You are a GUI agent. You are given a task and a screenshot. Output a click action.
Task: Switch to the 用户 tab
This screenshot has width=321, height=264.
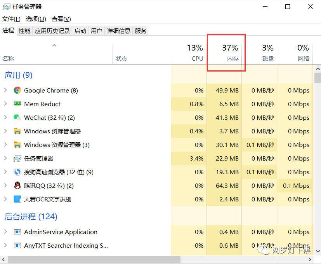pyautogui.click(x=96, y=31)
